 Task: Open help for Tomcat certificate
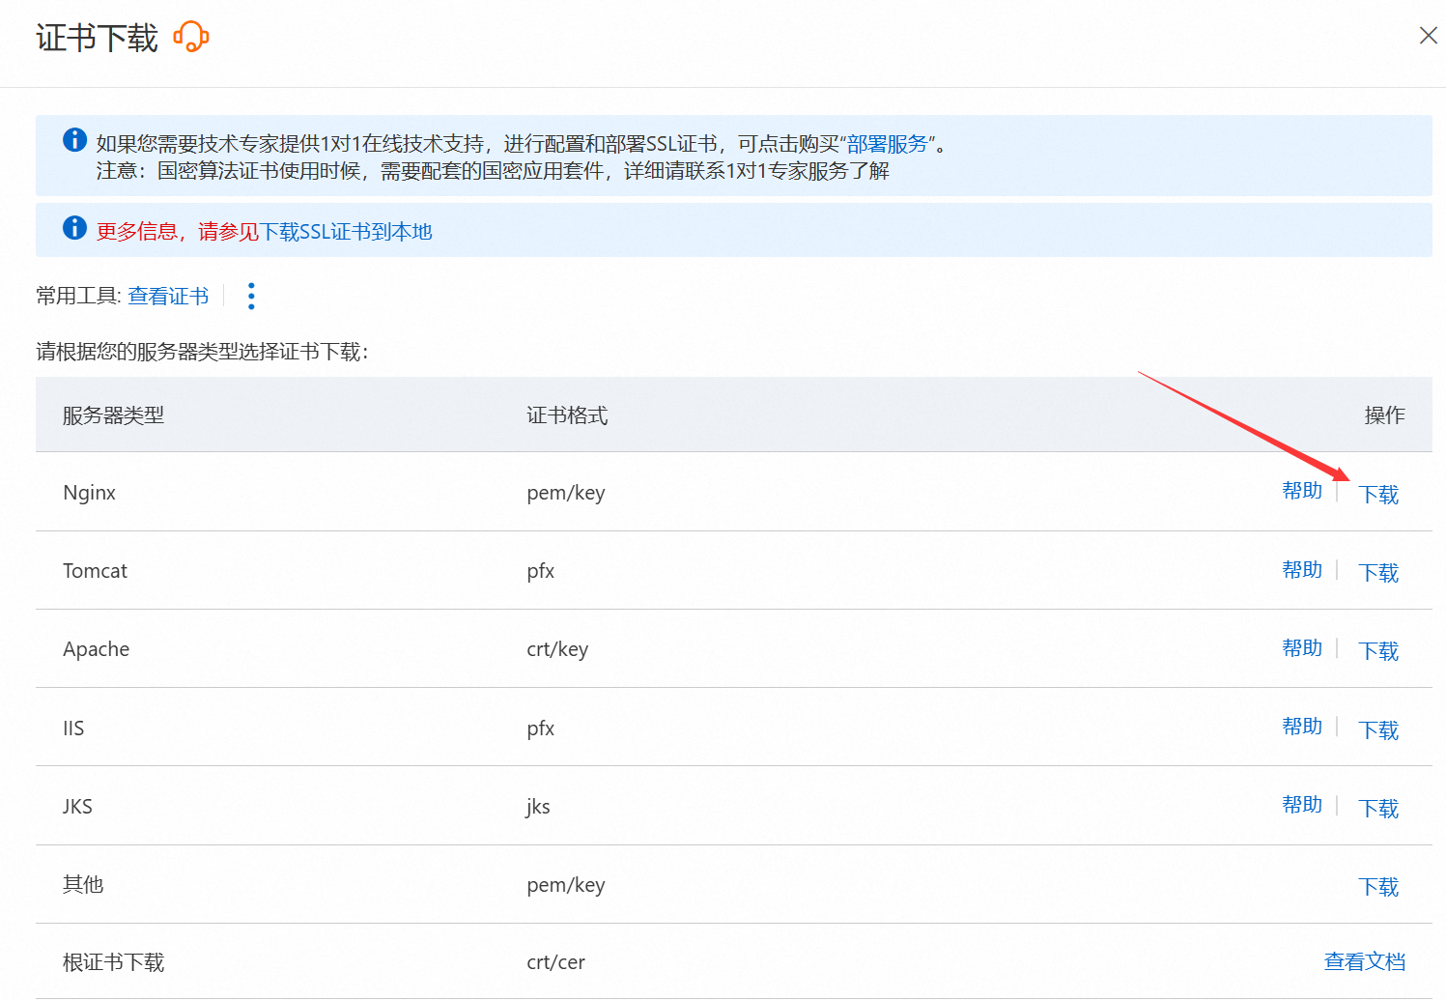(1301, 570)
